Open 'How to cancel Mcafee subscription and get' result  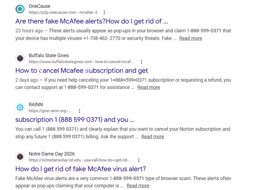click(x=82, y=70)
